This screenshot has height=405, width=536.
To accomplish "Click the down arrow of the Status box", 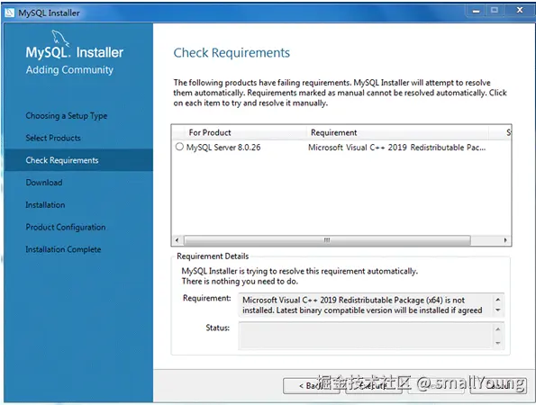I will [498, 343].
